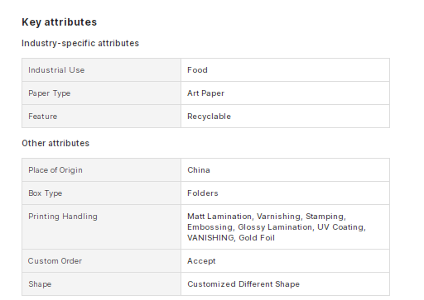
Task: Select the China value cell
Action: [285, 170]
